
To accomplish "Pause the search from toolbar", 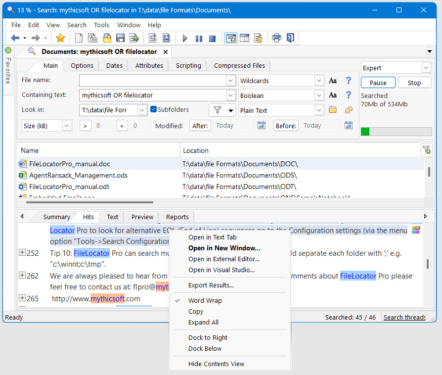I will [199, 39].
